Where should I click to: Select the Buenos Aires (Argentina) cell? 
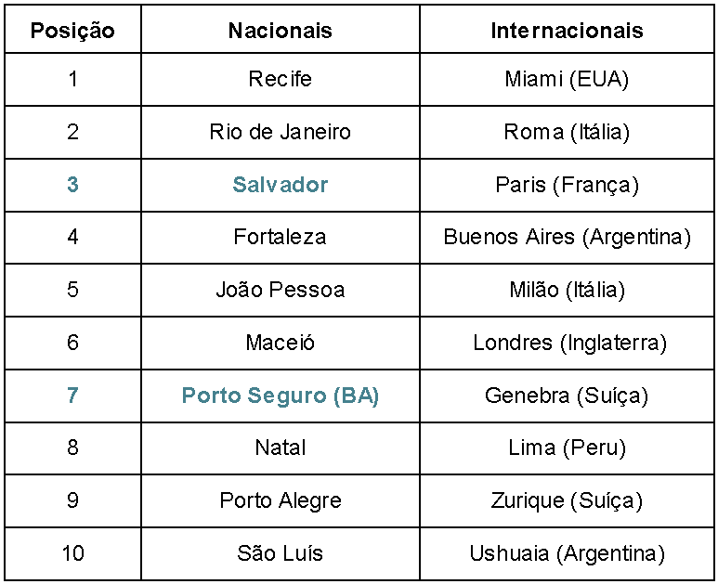click(567, 237)
